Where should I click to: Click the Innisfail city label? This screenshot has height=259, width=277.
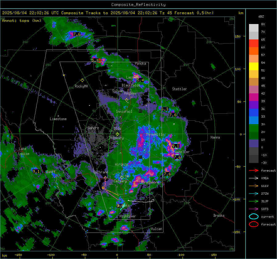click(x=124, y=111)
